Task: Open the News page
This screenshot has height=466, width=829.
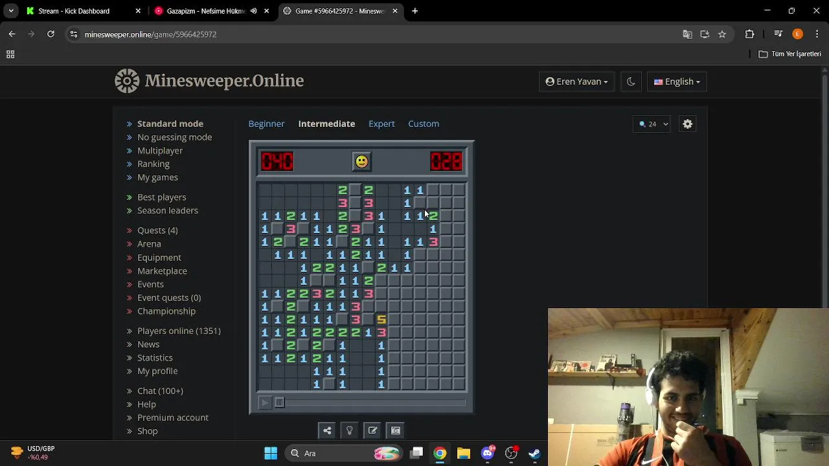Action: [x=148, y=344]
